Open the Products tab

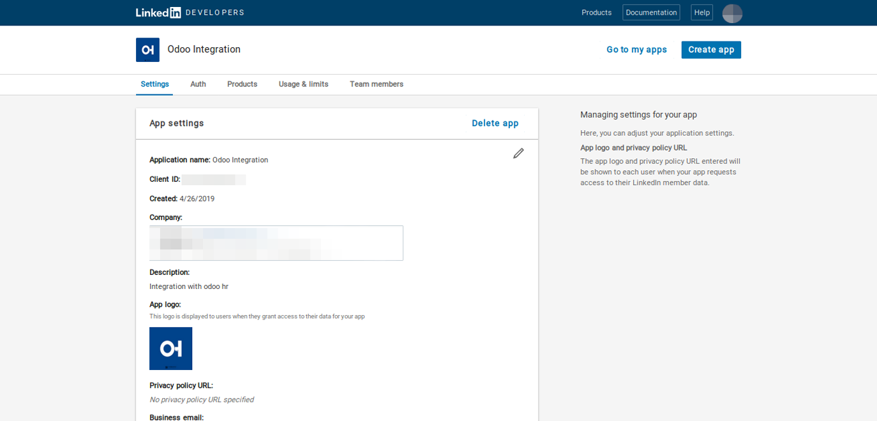pos(242,84)
